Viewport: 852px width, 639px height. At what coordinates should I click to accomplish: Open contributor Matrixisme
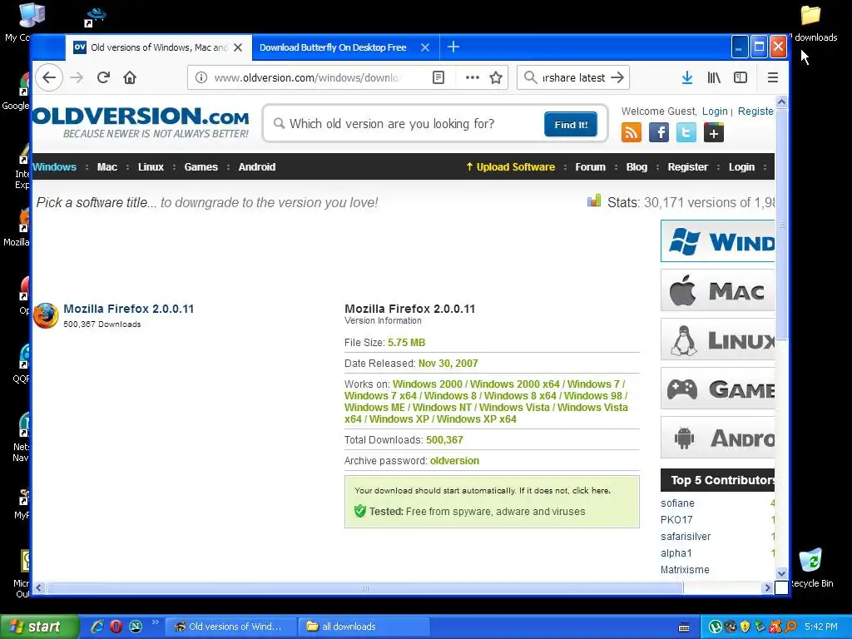coord(685,569)
